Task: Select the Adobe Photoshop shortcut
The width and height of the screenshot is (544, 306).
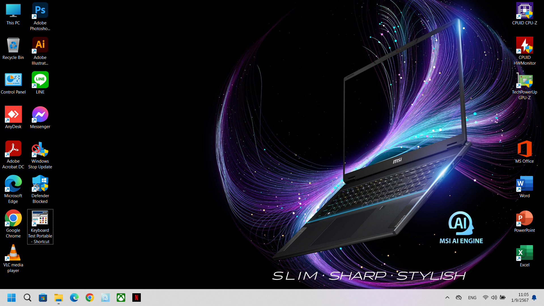Action: coord(40,16)
